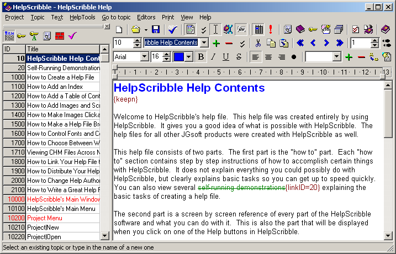Click the blue Save floppy disk icon

156,29
